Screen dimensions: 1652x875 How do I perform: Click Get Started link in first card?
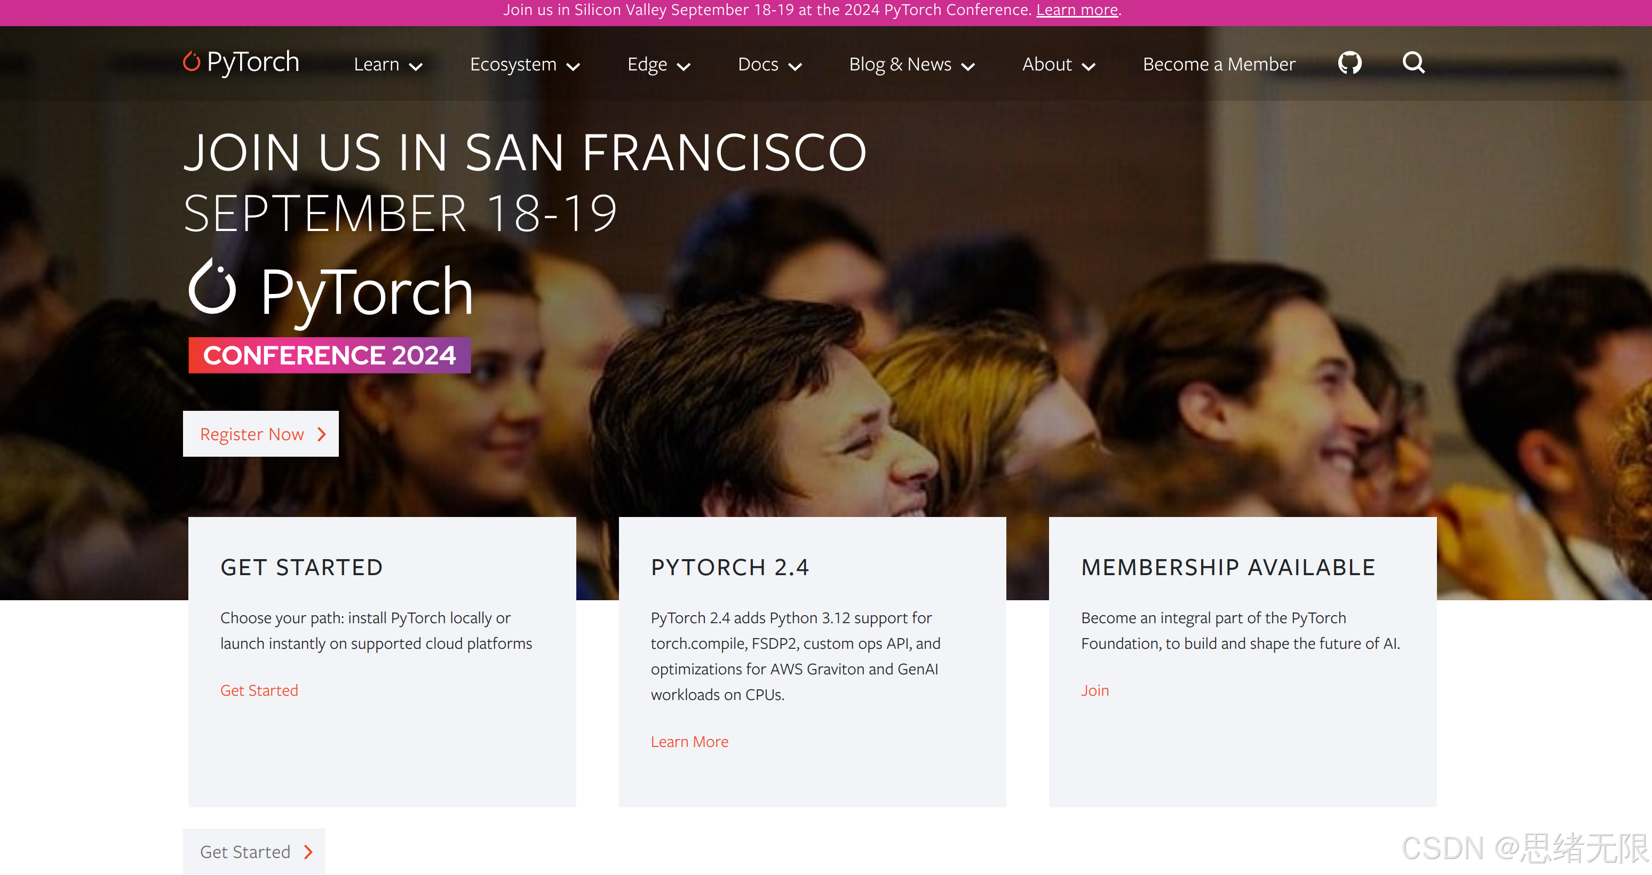(x=259, y=690)
